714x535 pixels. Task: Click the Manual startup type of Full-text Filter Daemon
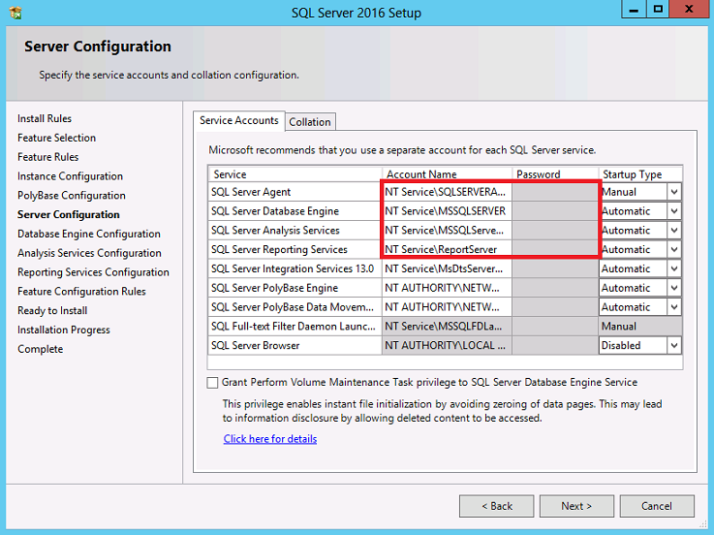point(640,327)
